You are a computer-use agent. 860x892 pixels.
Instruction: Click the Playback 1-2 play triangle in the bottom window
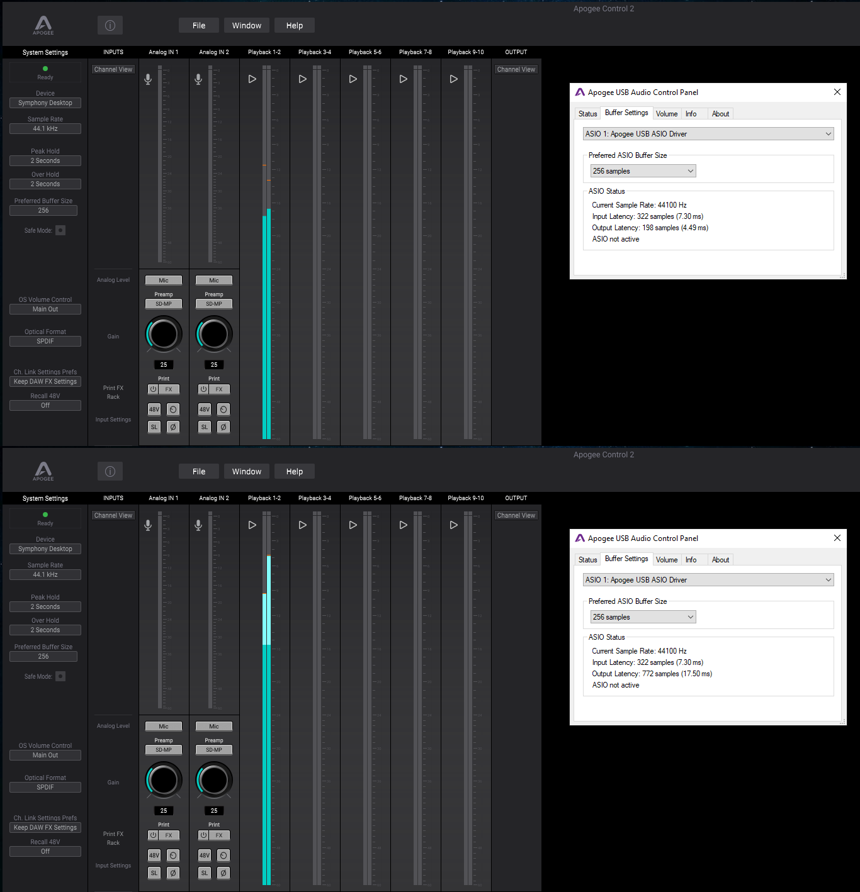coord(252,525)
